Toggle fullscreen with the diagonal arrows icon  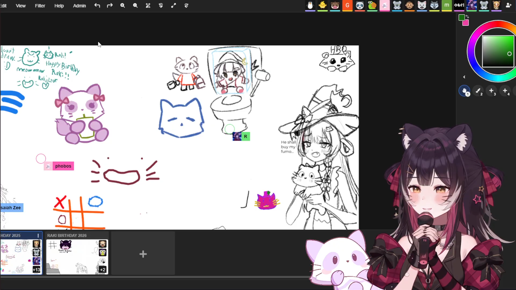click(174, 6)
